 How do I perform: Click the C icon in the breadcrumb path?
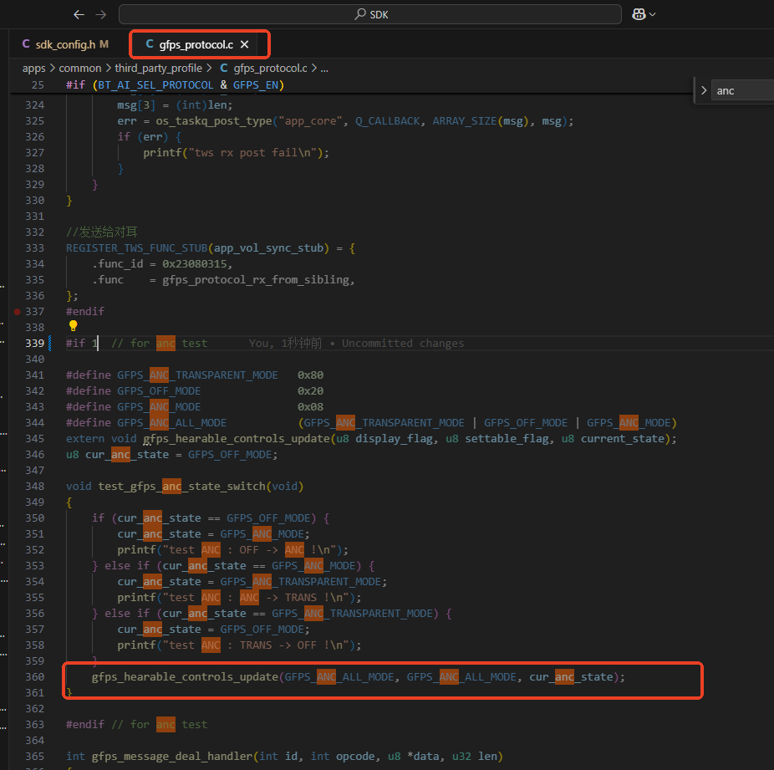(224, 68)
